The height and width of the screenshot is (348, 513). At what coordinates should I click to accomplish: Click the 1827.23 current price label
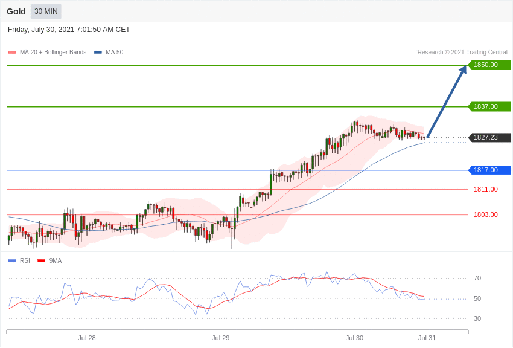(x=490, y=137)
